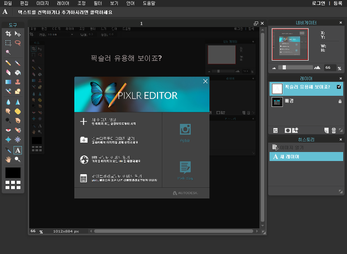Screen dimensions: 347x254
Task: Select the Red Eye Reduction tool
Action: pos(8,130)
